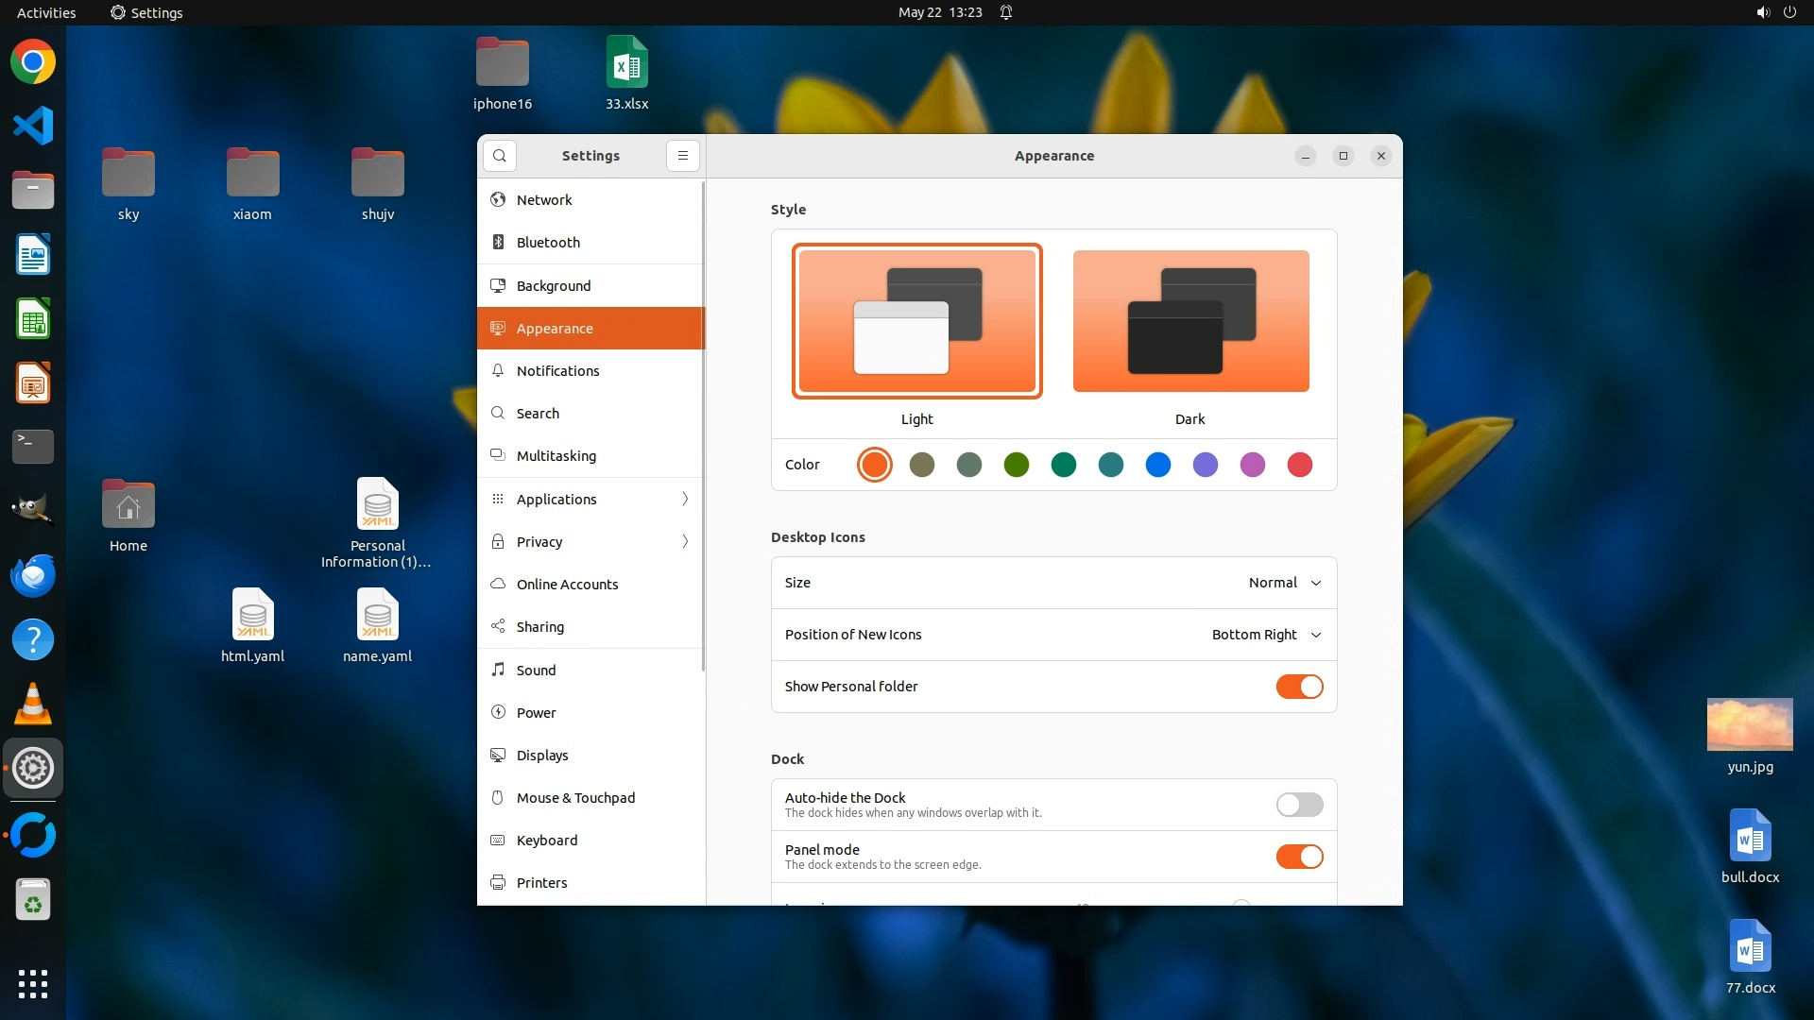This screenshot has width=1814, height=1020.
Task: Pick the blue accent color
Action: coord(1157,465)
